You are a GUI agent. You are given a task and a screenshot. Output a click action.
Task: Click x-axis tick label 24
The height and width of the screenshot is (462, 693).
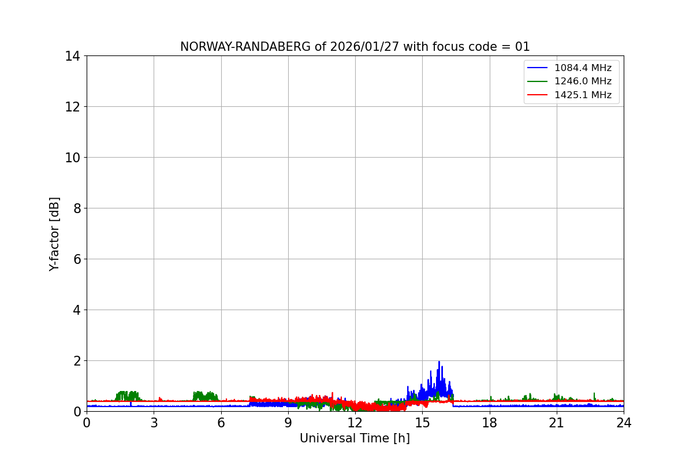click(624, 423)
